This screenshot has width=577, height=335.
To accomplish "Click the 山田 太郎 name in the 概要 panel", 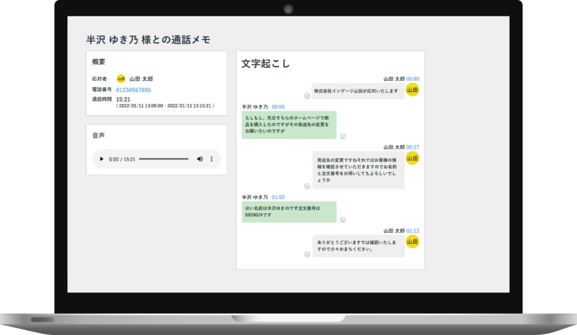I will pyautogui.click(x=141, y=79).
